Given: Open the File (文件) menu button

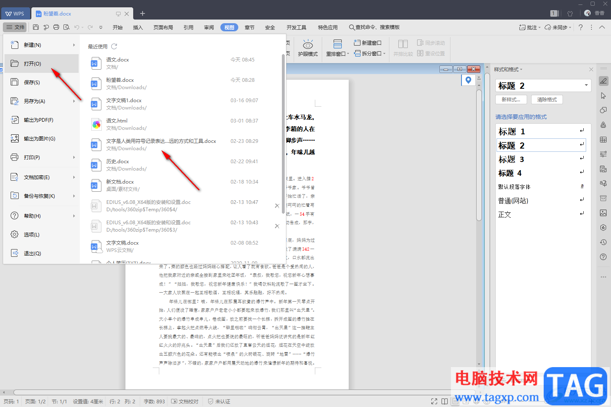Looking at the screenshot, I should click(15, 27).
